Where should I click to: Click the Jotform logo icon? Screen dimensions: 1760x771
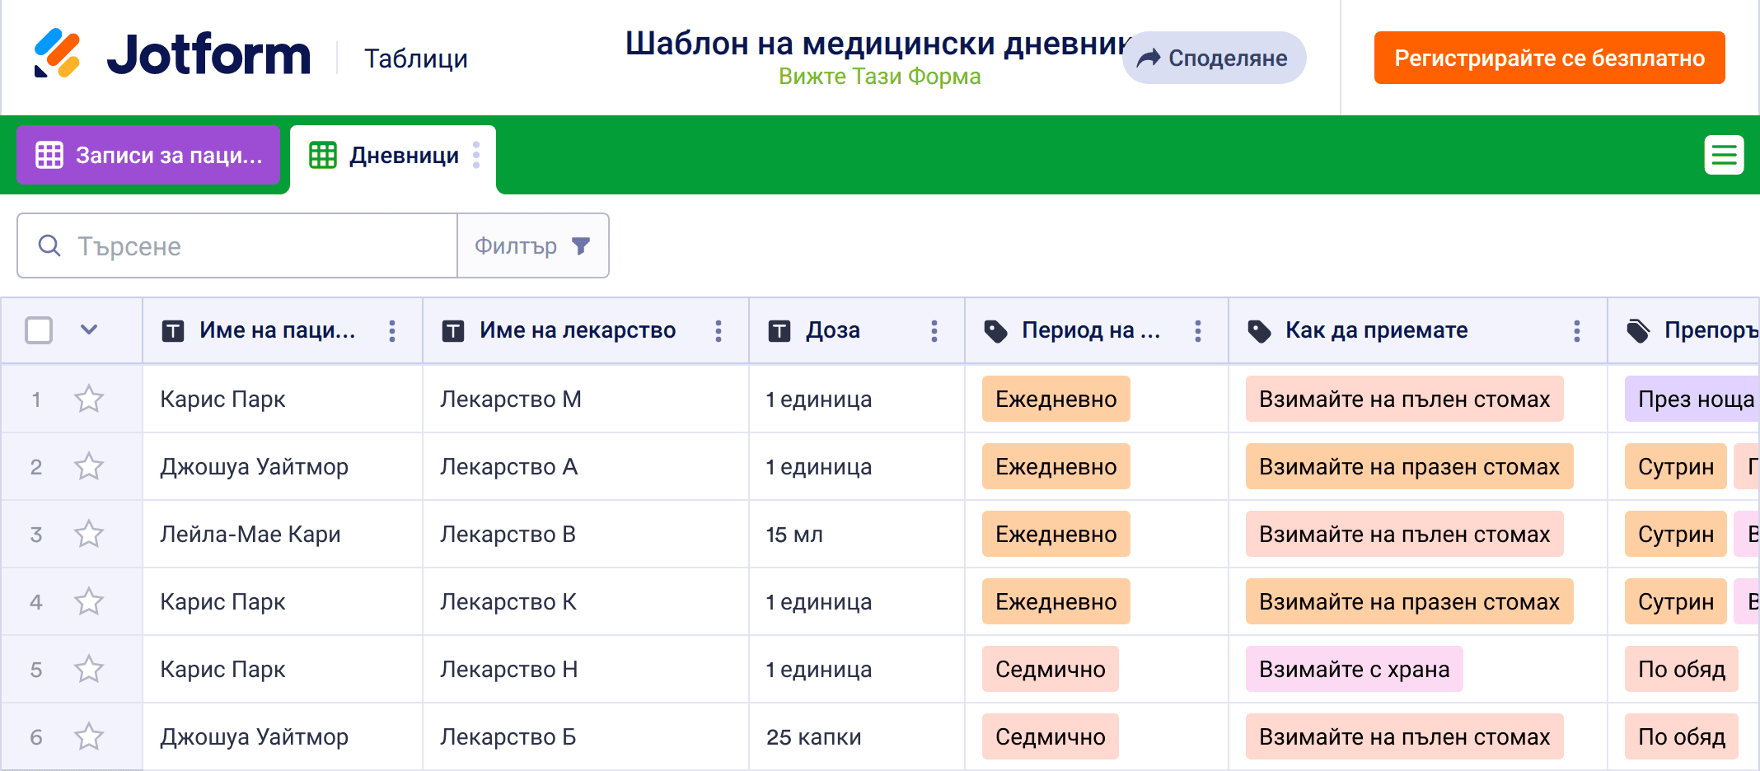point(57,54)
